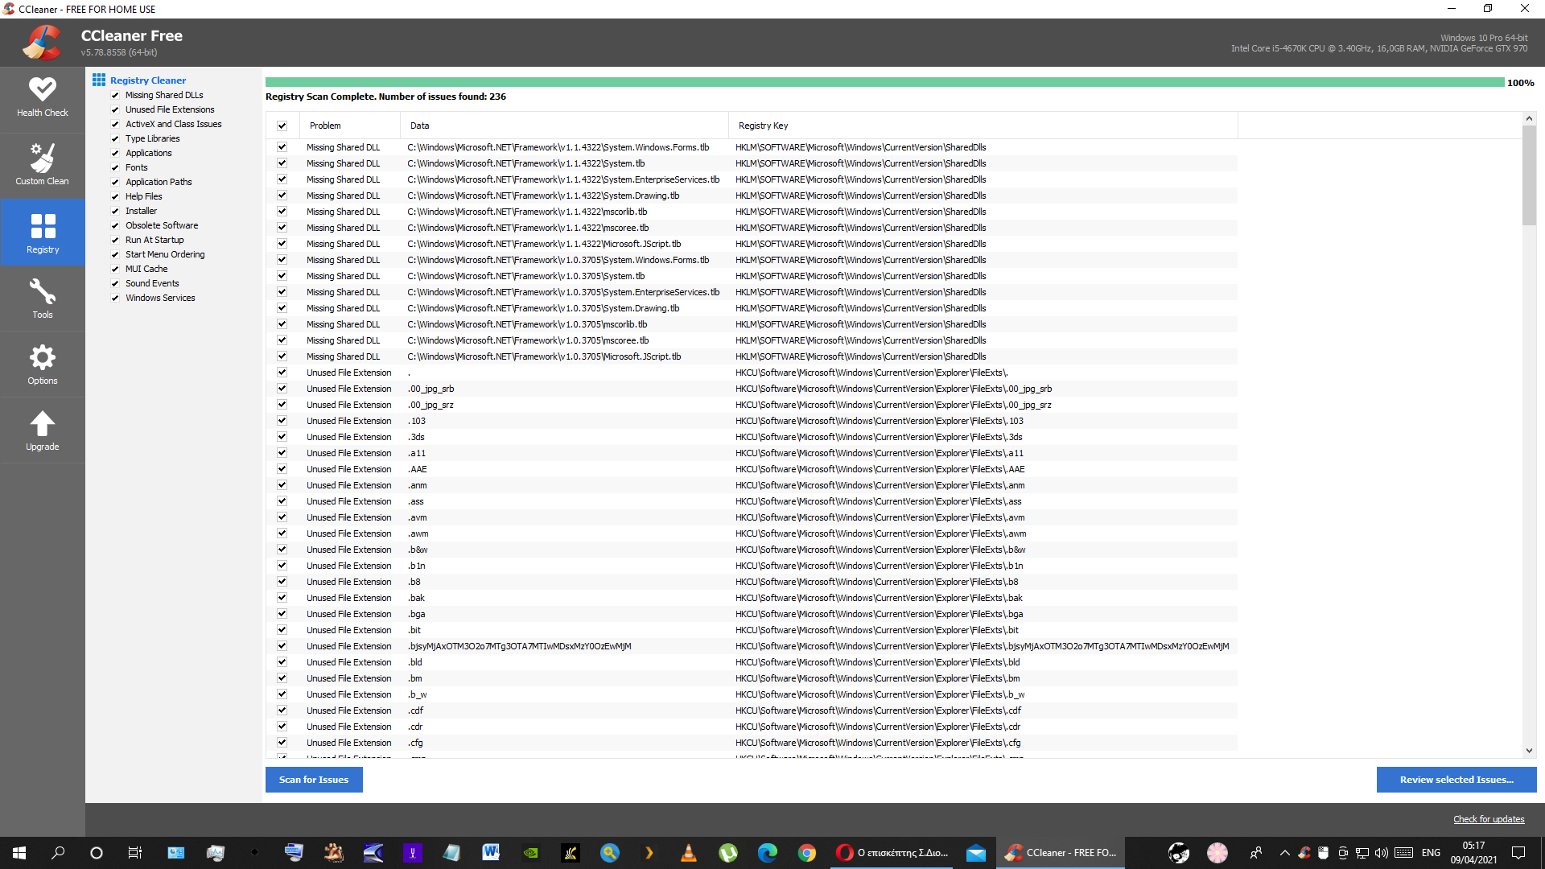Click the CCleaner taskbar window button
Viewport: 1545px width, 869px height.
1061,853
